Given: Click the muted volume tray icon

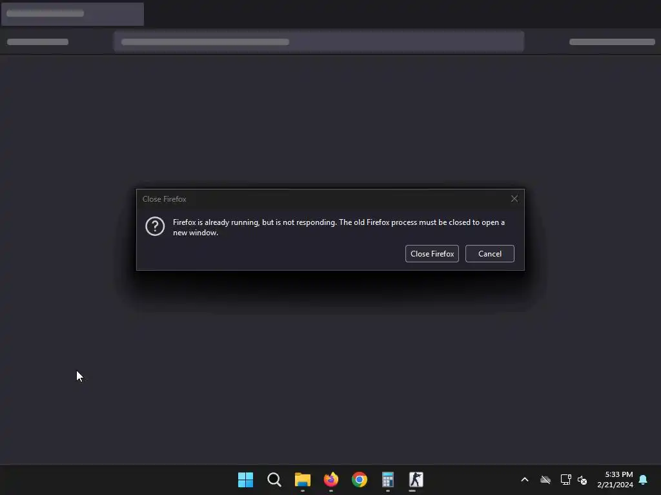Looking at the screenshot, I should (582, 480).
